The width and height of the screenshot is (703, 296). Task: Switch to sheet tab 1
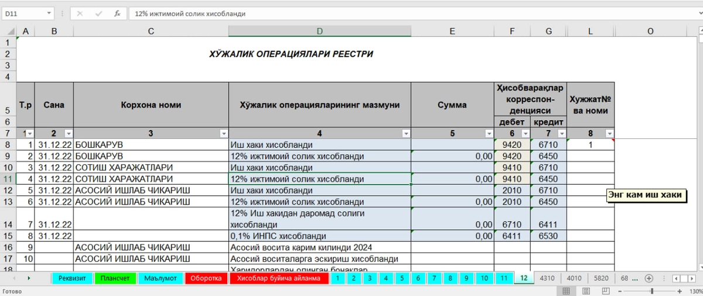point(338,278)
